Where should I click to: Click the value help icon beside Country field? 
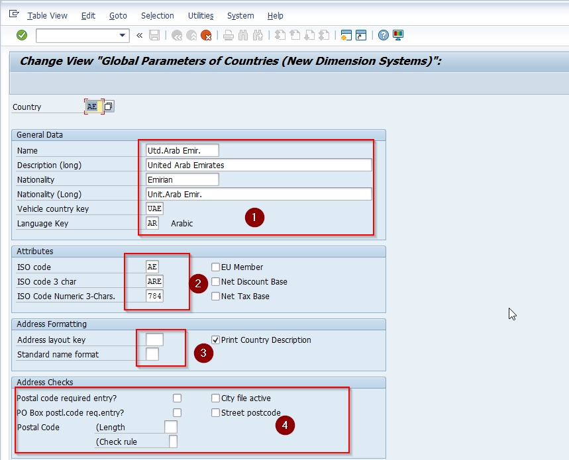click(x=109, y=107)
